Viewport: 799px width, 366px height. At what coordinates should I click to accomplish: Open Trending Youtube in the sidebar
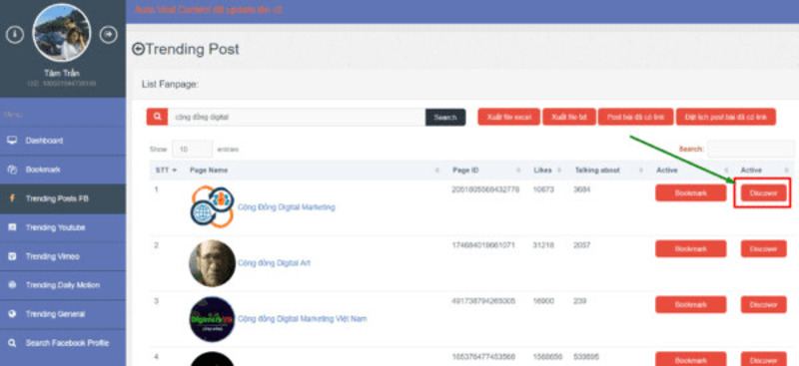tap(63, 227)
